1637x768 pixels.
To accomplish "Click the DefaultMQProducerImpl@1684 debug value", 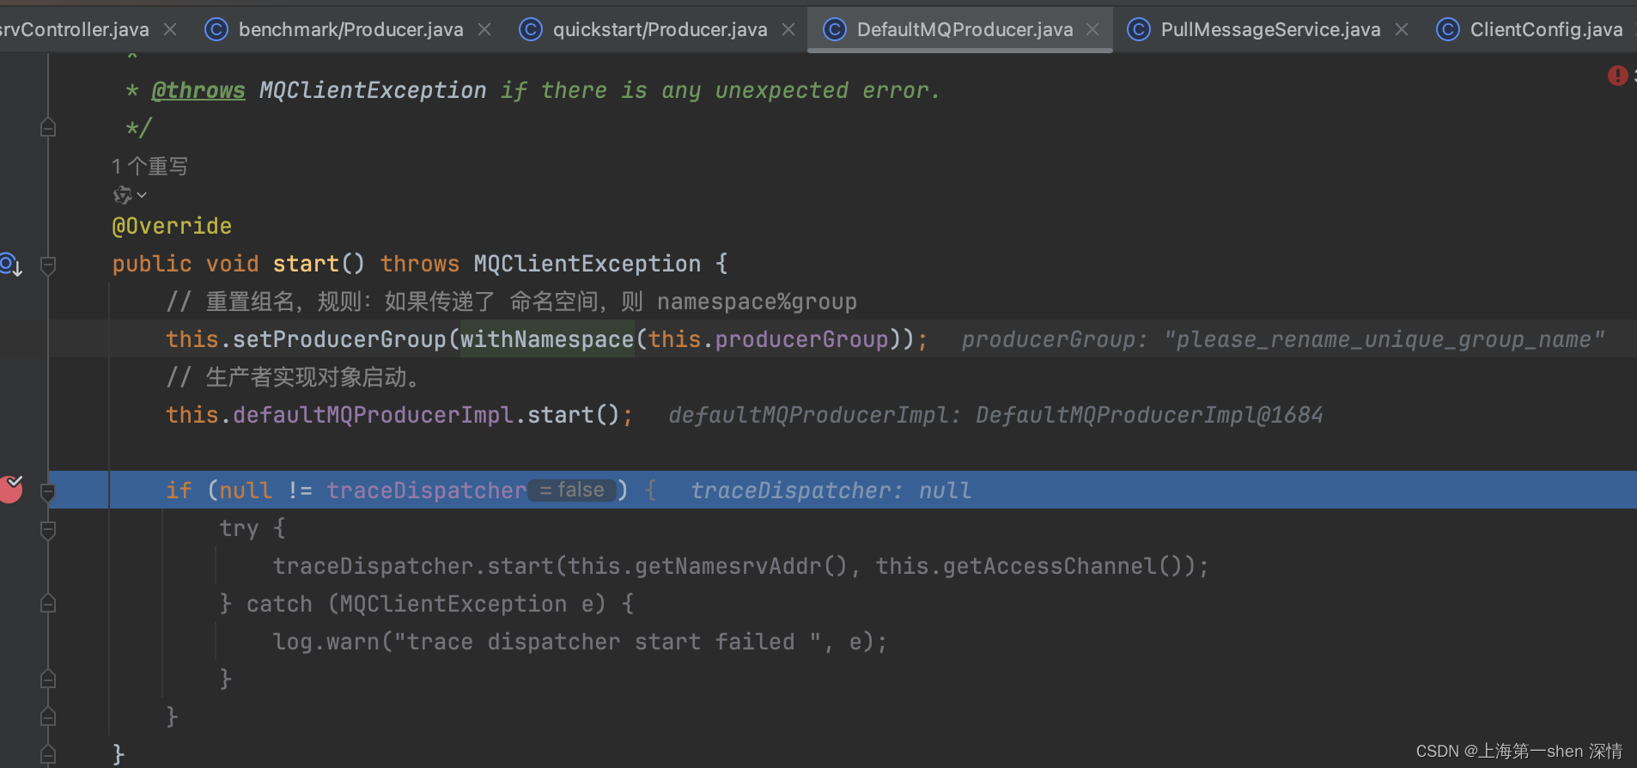I will coord(1149,415).
